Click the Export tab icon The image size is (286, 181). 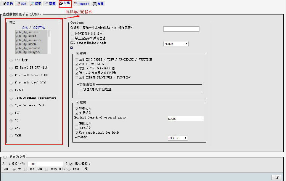point(62,3)
